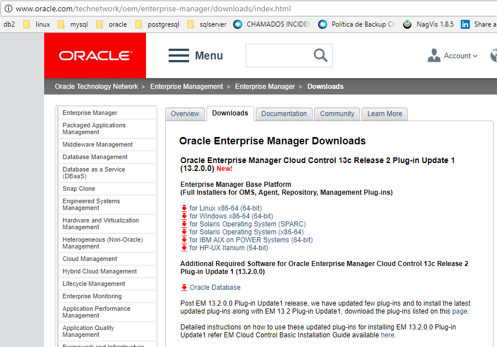The image size is (497, 347).
Task: Click the Oracle Database download arrow icon
Action: 184,287
